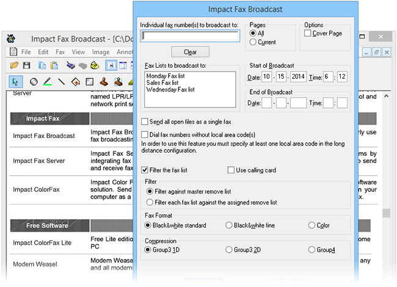Select the straight line annotation tool
Image resolution: width=397 pixels, height=287 pixels.
[x=62, y=81]
